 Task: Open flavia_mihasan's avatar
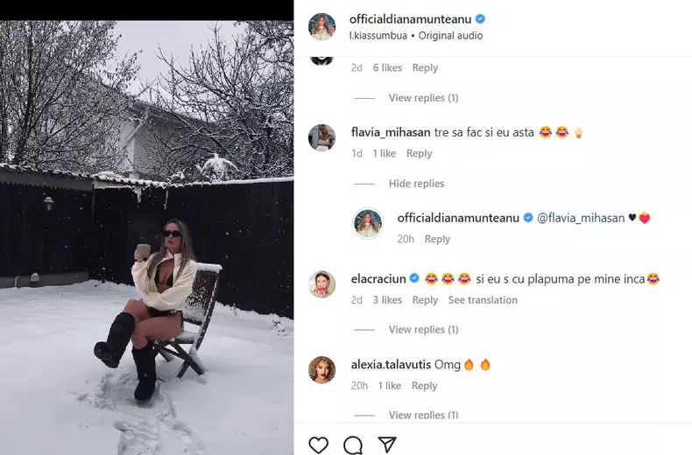tap(322, 137)
